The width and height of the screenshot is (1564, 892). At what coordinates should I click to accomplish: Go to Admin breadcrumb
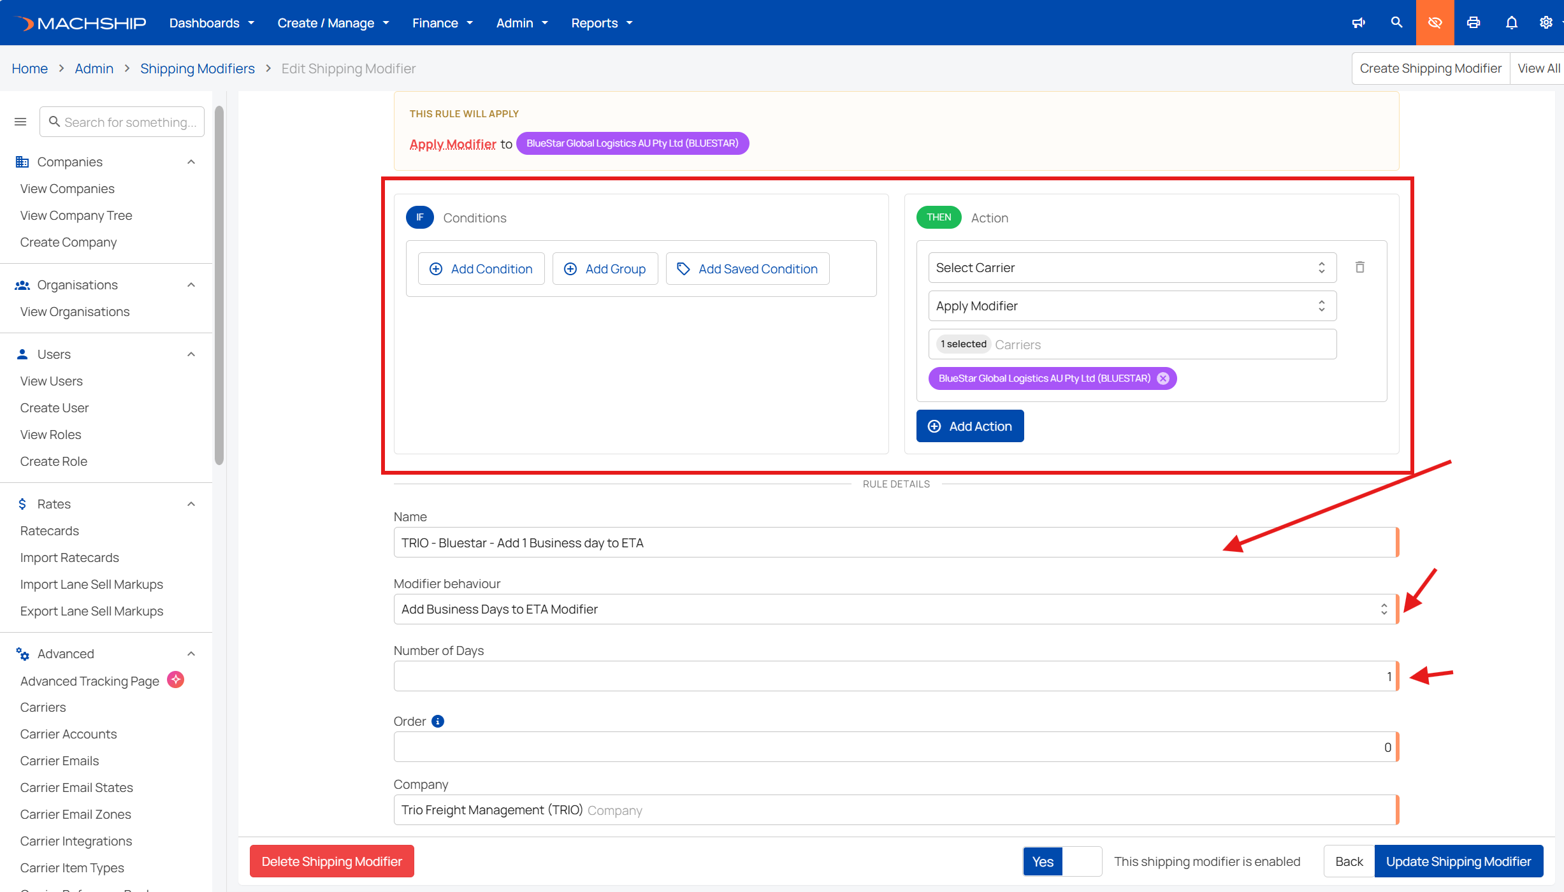coord(94,68)
